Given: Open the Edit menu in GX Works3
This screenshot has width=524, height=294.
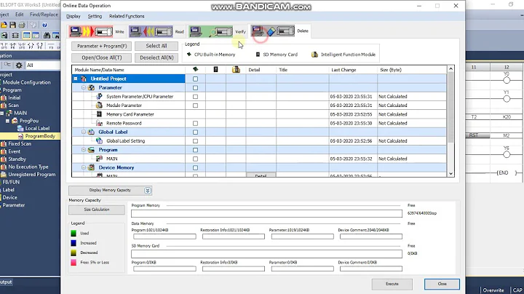Looking at the screenshot, I should (x=20, y=15).
